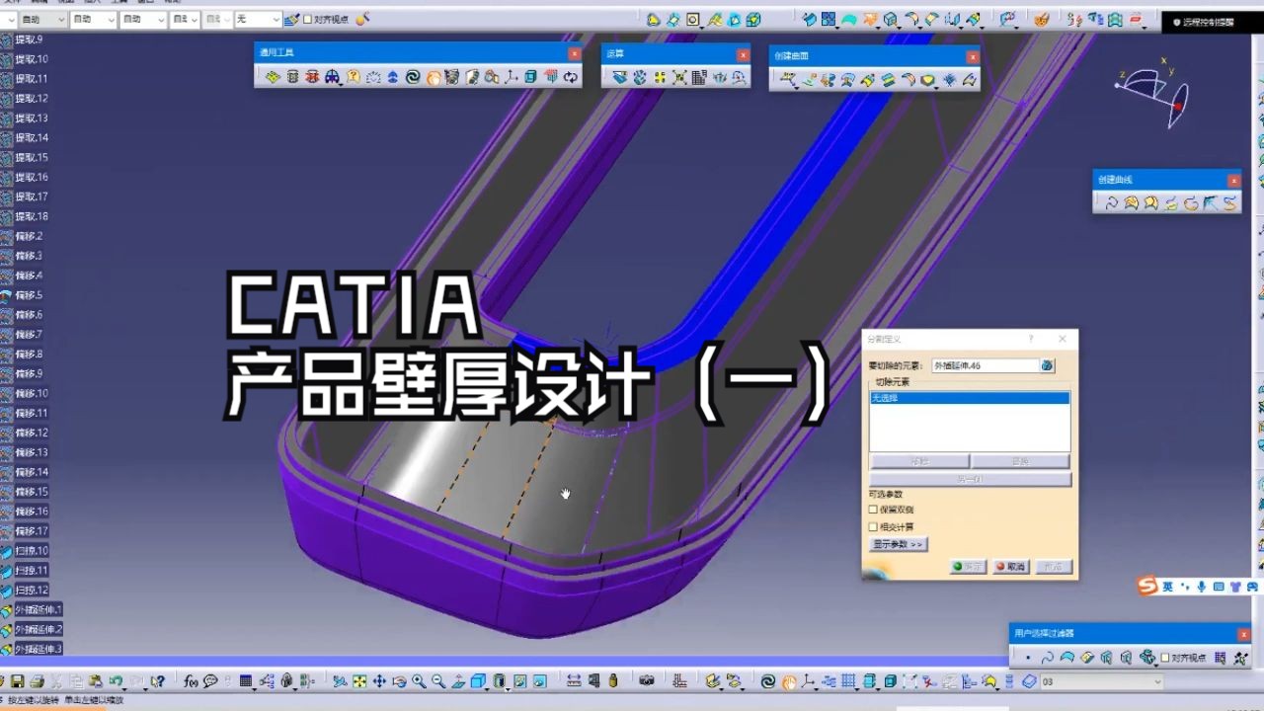Click the 替换 button under the element list
This screenshot has height=711, width=1264.
1021,461
